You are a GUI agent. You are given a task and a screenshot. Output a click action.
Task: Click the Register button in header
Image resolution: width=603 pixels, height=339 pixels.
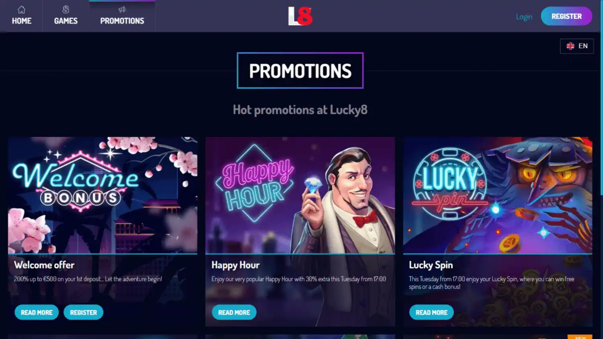(x=566, y=16)
